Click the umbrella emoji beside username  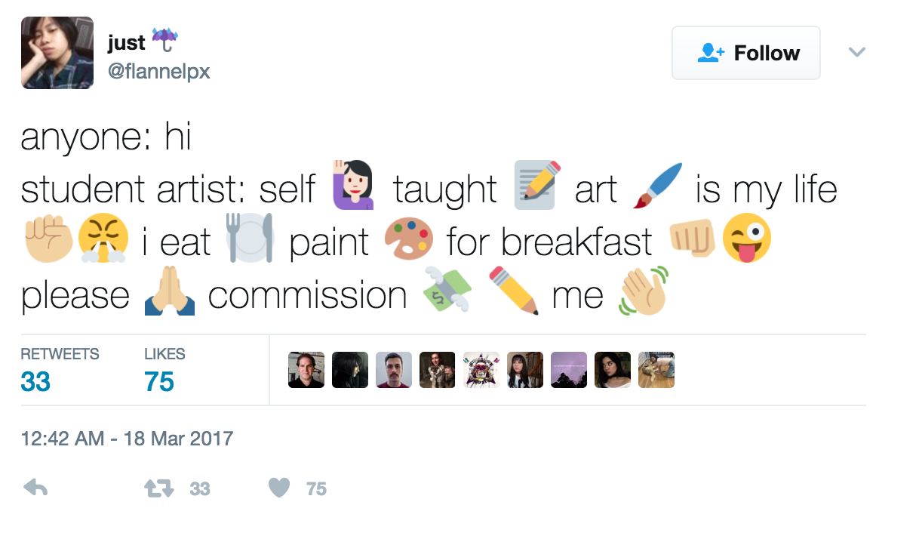[165, 40]
